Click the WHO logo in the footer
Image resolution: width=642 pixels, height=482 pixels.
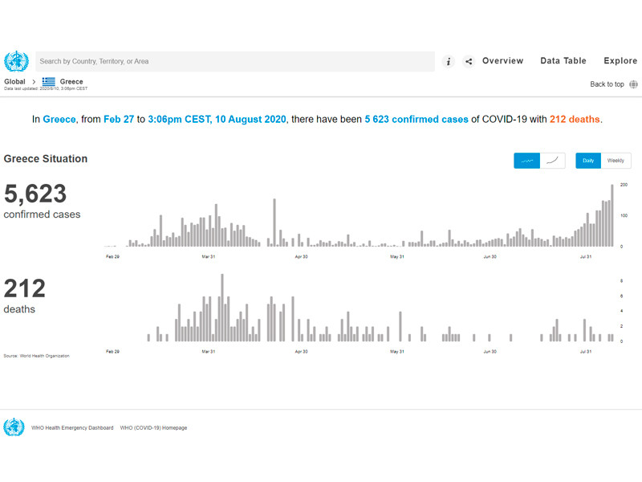14,427
